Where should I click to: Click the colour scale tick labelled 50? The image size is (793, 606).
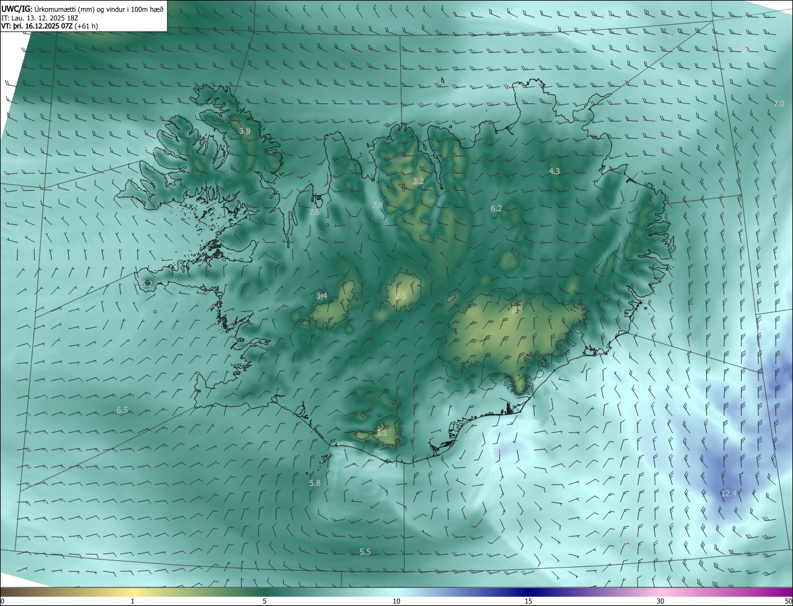pyautogui.click(x=788, y=602)
